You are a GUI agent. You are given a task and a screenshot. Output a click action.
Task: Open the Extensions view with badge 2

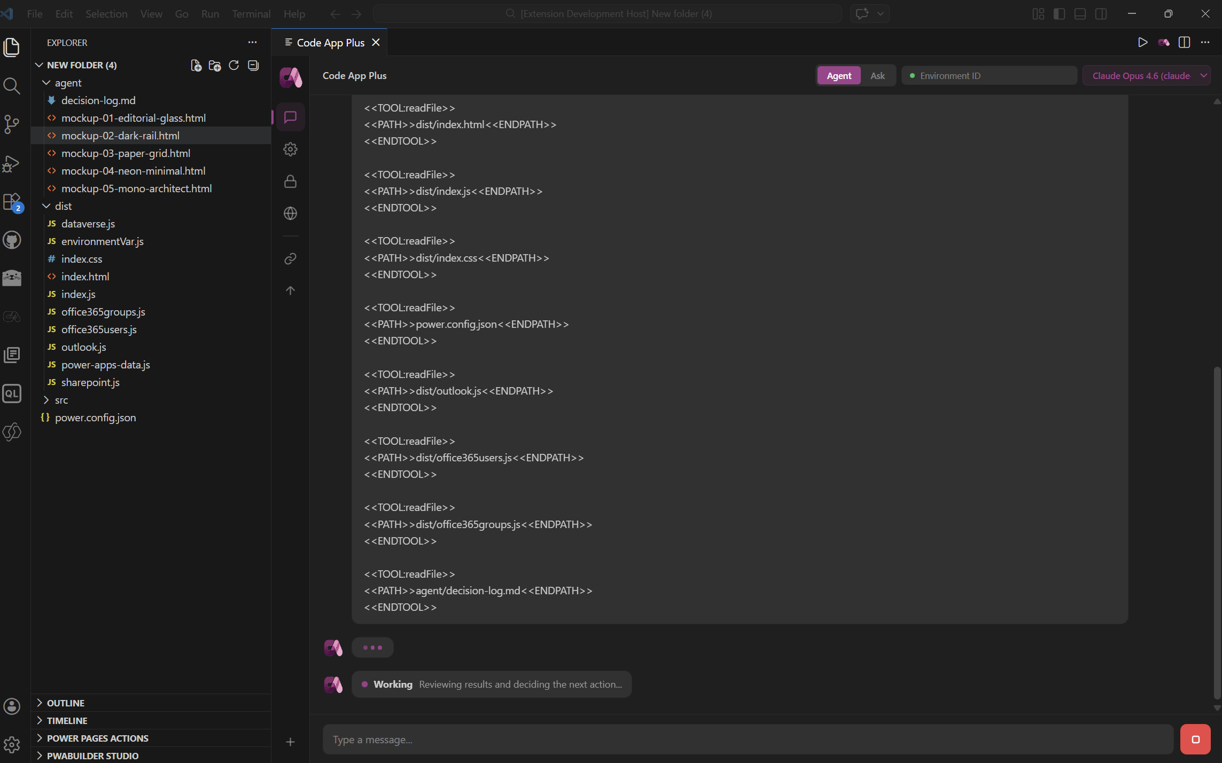tap(12, 202)
